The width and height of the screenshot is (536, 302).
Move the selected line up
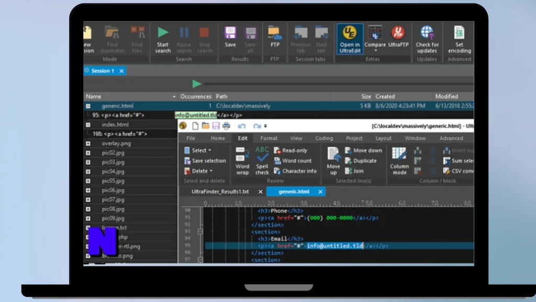point(333,160)
